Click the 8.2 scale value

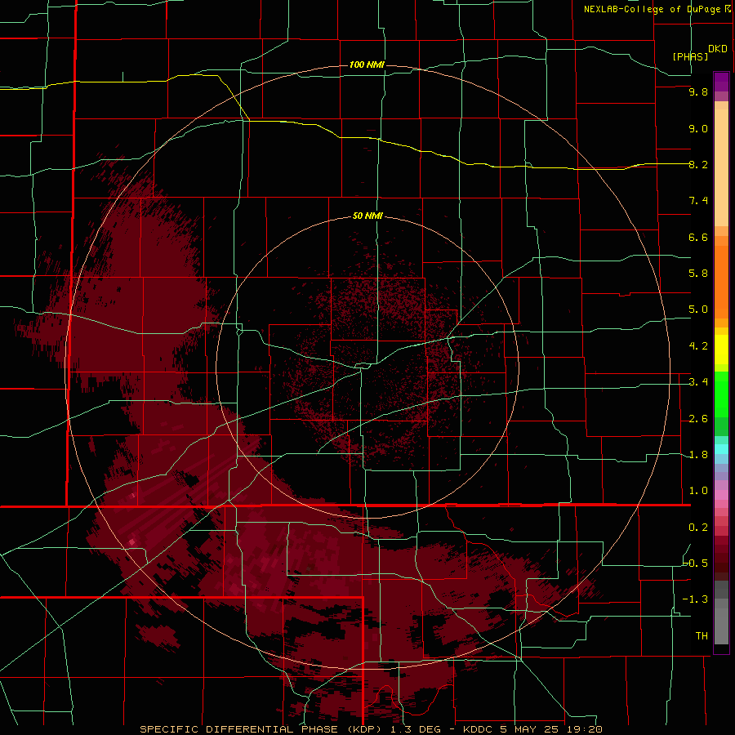point(698,164)
